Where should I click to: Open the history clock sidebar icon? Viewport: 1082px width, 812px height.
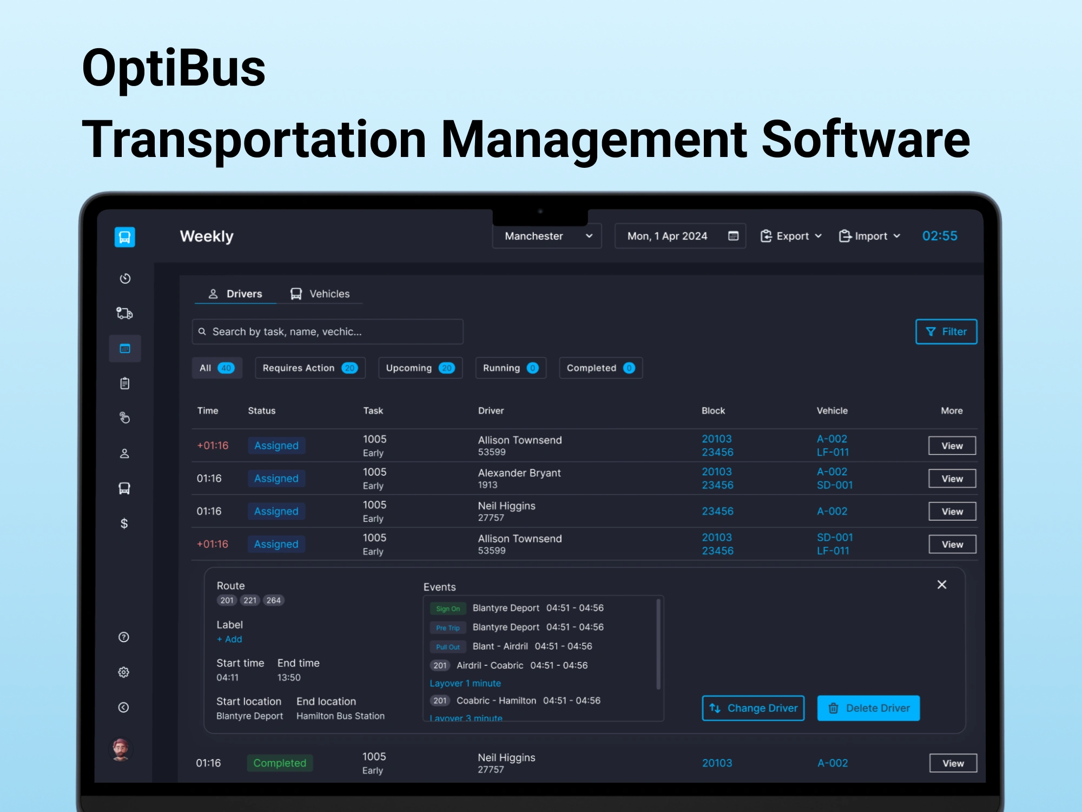pos(125,278)
